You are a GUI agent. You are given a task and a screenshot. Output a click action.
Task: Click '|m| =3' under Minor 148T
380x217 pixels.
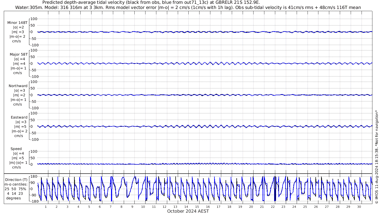click(19, 32)
